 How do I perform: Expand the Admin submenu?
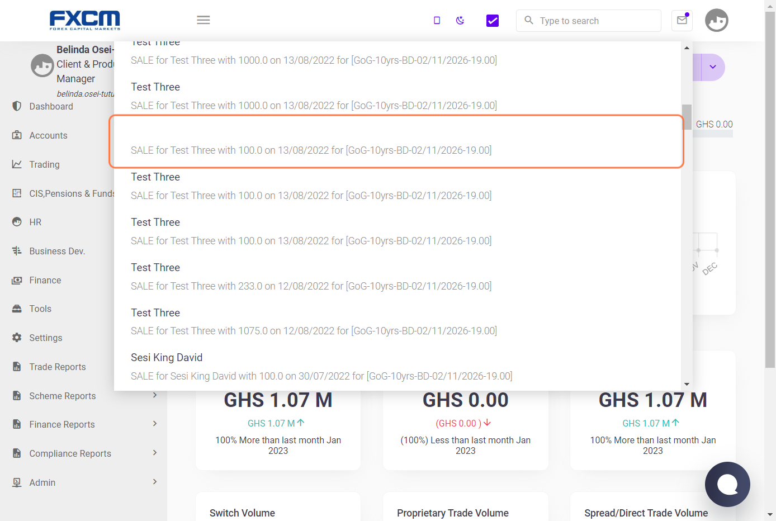(155, 482)
